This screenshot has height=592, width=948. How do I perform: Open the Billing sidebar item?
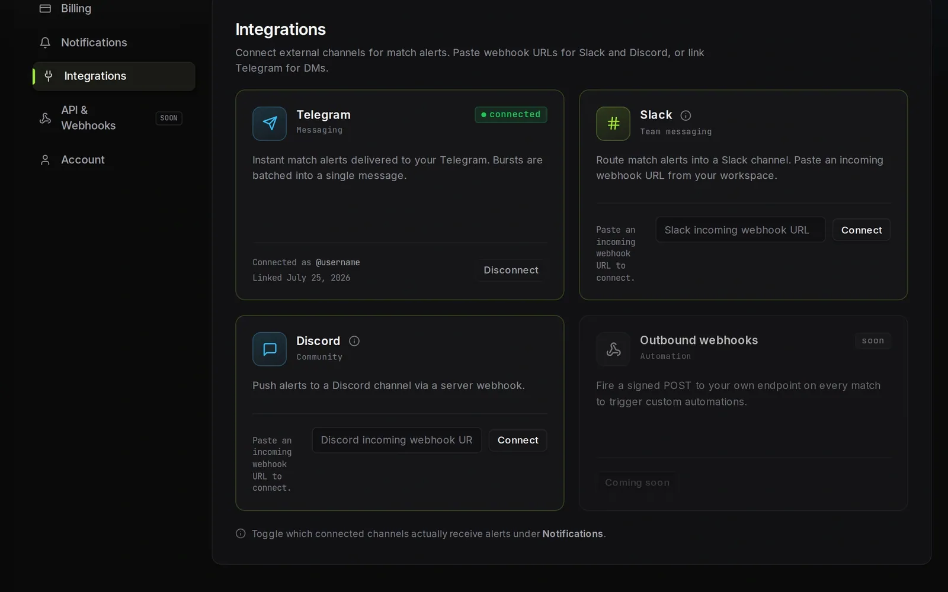114,8
